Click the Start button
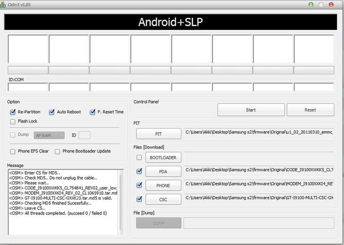The width and height of the screenshot is (344, 245). (x=251, y=110)
